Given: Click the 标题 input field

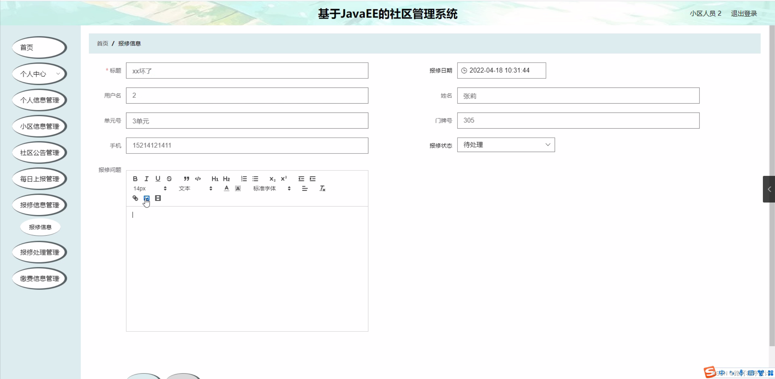Looking at the screenshot, I should click(x=247, y=71).
